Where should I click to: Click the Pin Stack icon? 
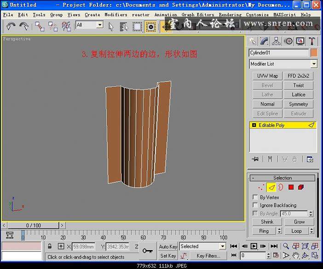[x=255, y=159]
